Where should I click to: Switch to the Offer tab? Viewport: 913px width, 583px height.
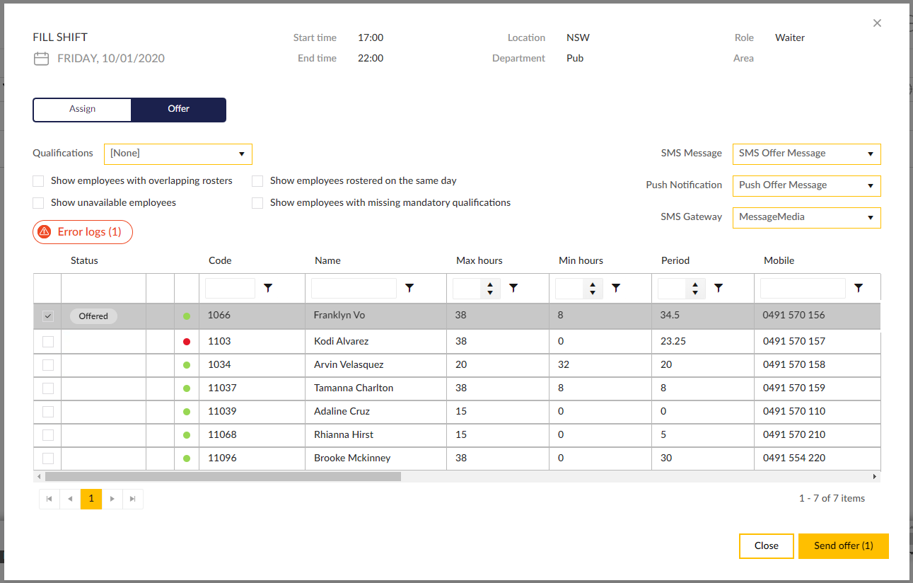point(179,109)
